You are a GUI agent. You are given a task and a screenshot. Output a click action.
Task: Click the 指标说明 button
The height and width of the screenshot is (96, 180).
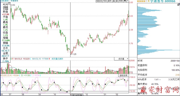pyautogui.click(x=123, y=76)
